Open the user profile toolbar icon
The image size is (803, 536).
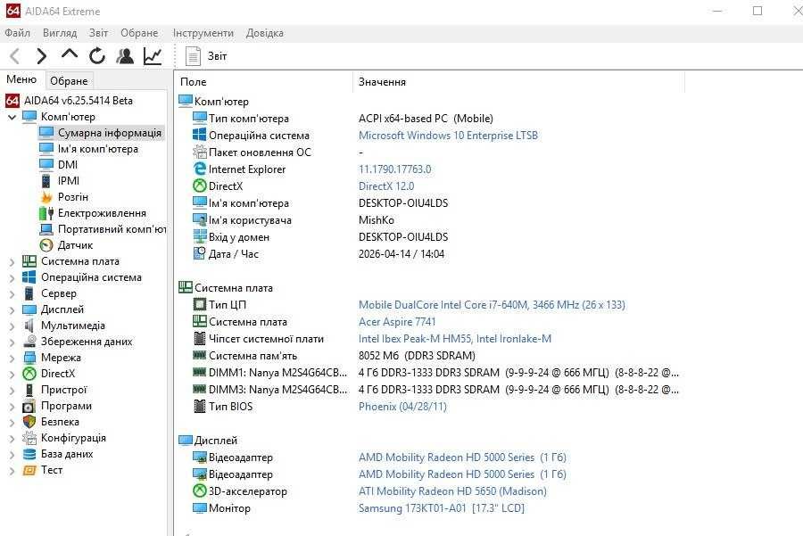124,56
